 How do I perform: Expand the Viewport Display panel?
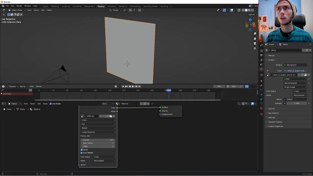point(275,122)
